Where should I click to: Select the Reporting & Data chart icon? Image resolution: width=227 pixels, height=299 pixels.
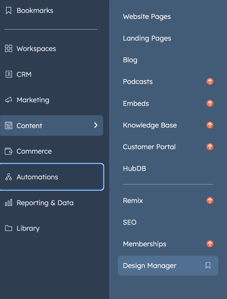(8, 202)
